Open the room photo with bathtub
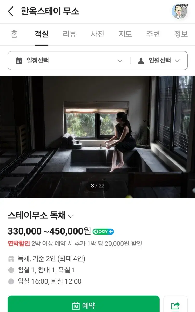This screenshot has width=195, height=312. tap(97, 137)
